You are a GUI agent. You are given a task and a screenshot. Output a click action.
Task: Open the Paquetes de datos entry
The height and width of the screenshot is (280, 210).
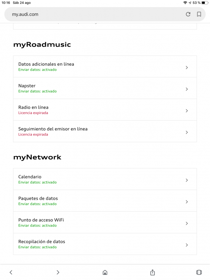105,201
